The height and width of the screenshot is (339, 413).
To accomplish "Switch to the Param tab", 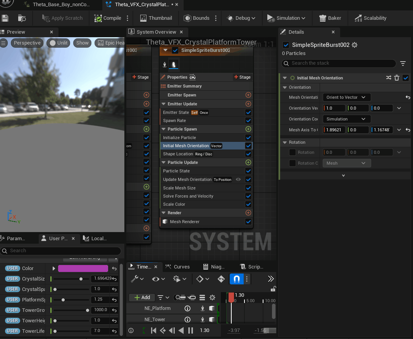I will (x=13, y=238).
